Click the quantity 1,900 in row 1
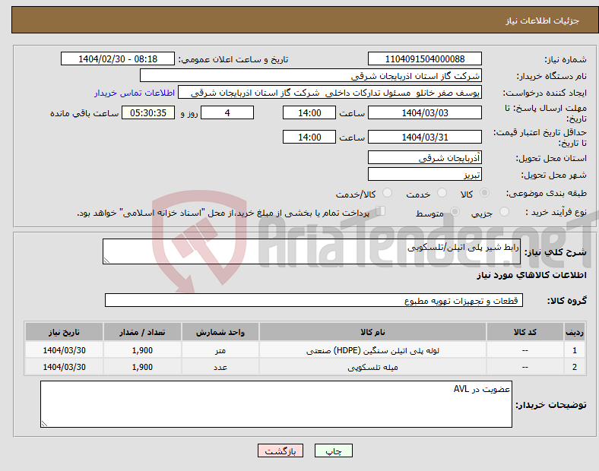This screenshot has height=471, width=599. [142, 350]
